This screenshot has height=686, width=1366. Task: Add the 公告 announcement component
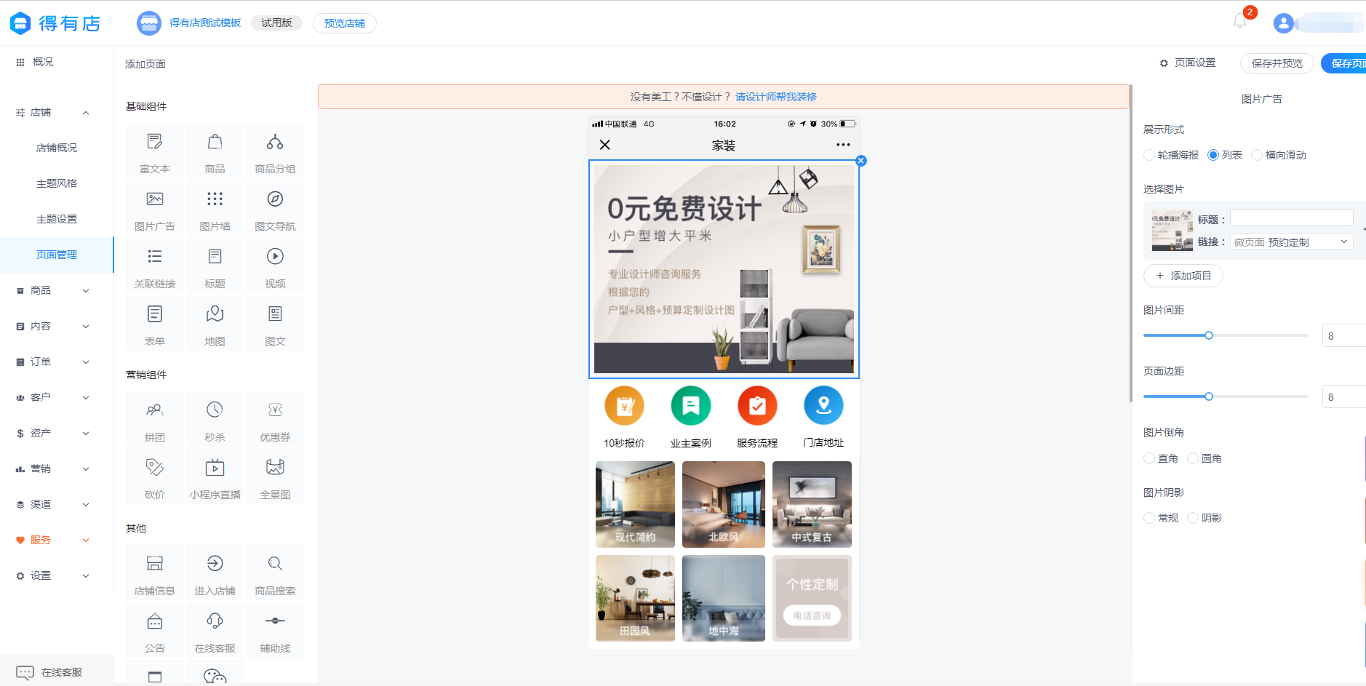coord(155,631)
